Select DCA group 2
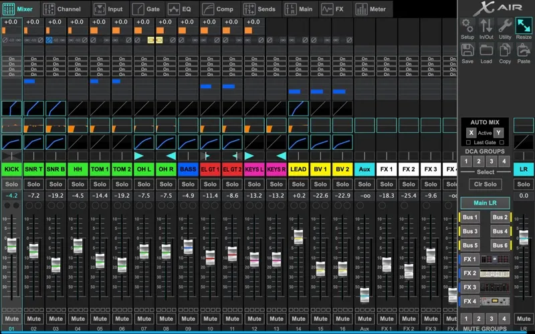This screenshot has width=535, height=334. click(479, 161)
